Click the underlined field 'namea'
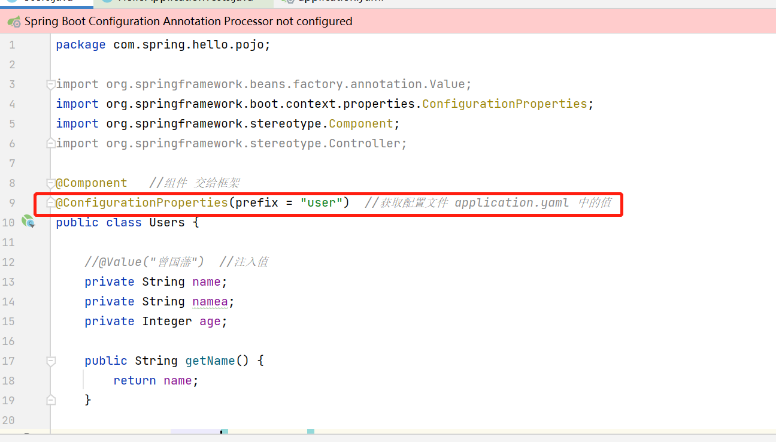 coord(210,301)
